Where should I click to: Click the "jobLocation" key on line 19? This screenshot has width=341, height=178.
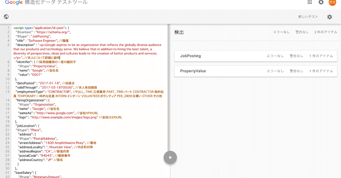(x=26, y=126)
